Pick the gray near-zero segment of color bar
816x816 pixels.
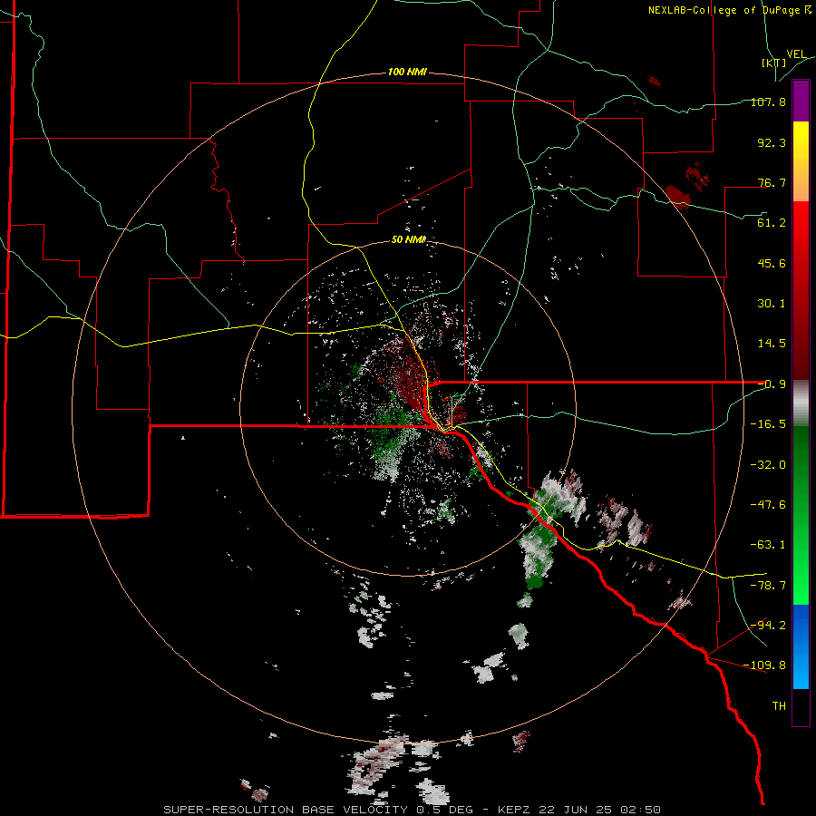[x=801, y=403]
